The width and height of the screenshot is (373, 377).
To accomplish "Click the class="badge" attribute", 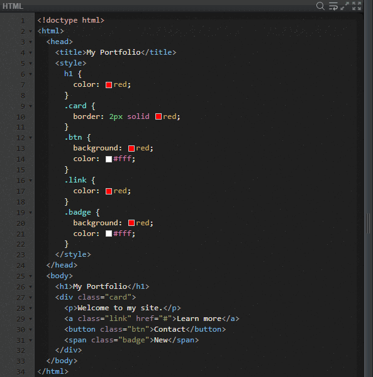I will (x=120, y=340).
